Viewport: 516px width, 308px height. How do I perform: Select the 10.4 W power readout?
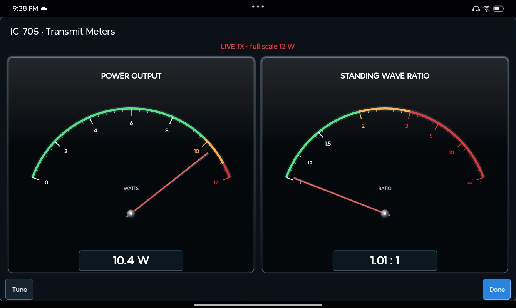pyautogui.click(x=131, y=261)
